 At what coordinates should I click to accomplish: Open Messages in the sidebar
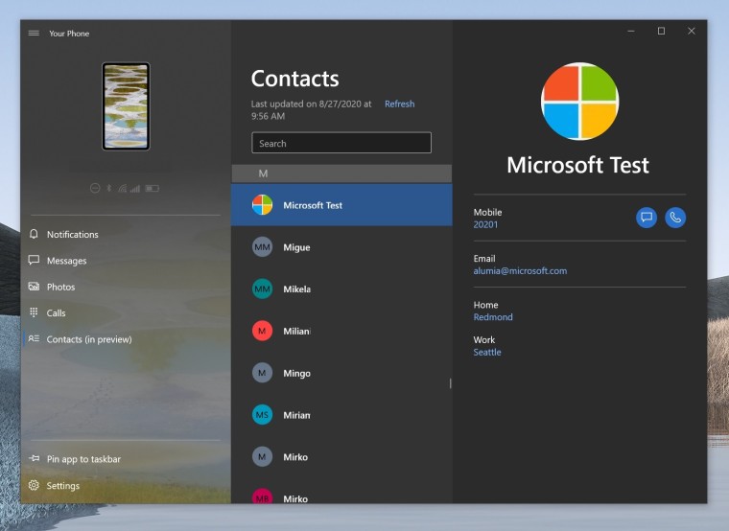coord(66,261)
